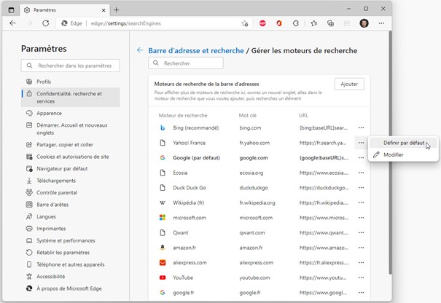The image size is (441, 303).
Task: Click the browser refresh button
Action: click(45, 23)
